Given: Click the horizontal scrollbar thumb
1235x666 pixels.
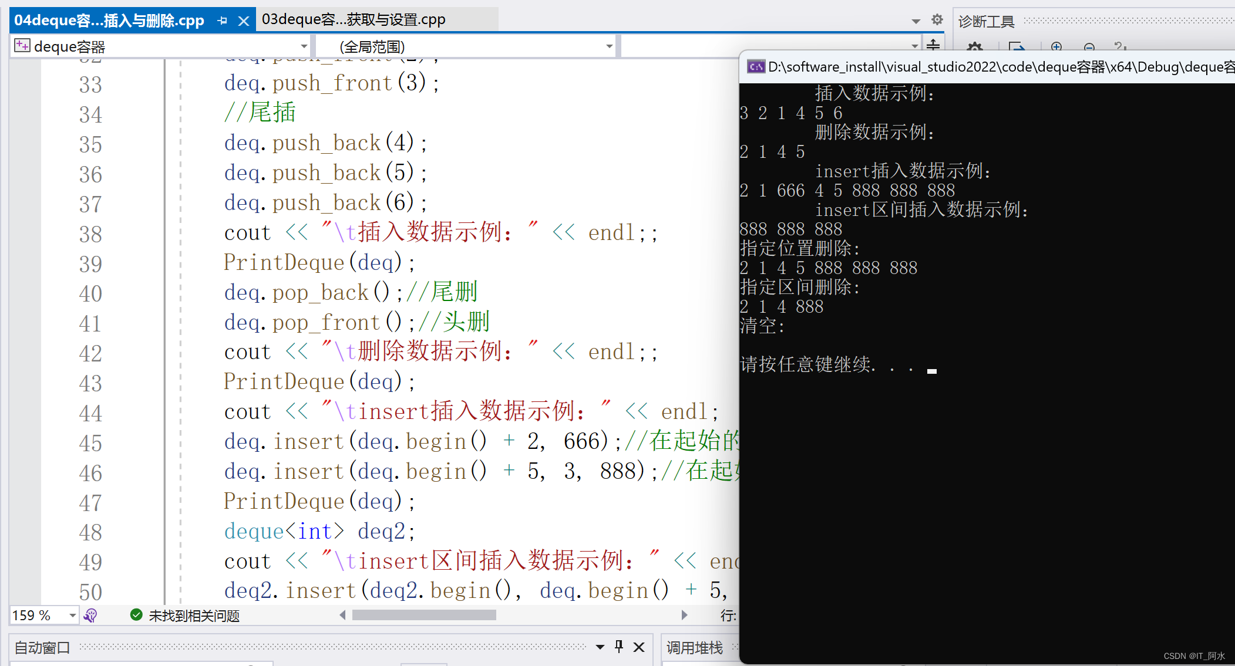Looking at the screenshot, I should click(x=424, y=615).
